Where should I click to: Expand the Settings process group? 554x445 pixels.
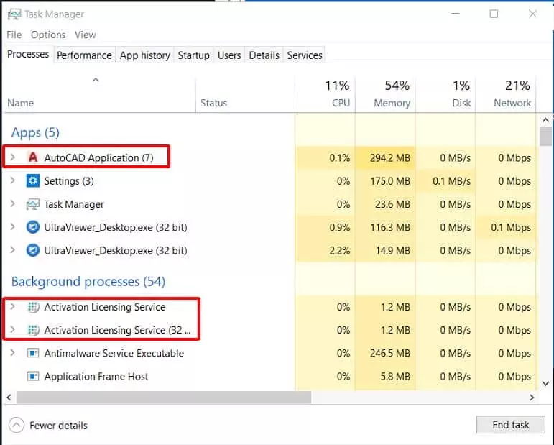(12, 181)
